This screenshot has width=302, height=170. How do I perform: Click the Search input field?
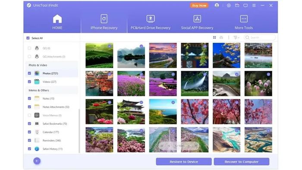(x=260, y=38)
